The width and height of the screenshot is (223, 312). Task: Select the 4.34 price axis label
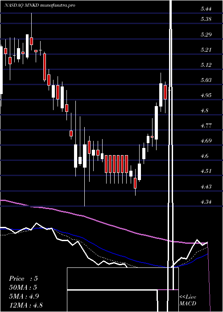pyautogui.click(x=206, y=201)
